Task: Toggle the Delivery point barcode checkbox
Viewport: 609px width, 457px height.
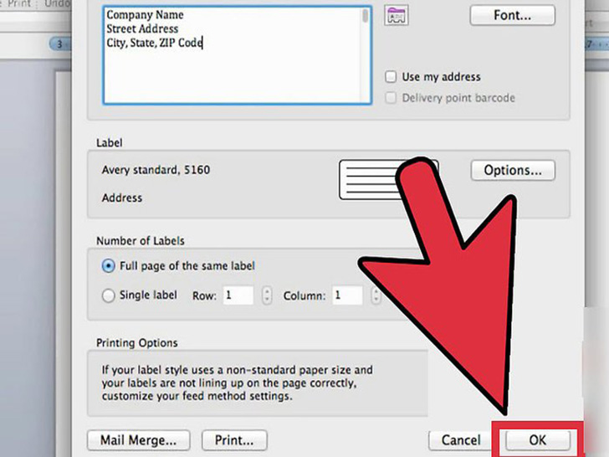Action: [391, 98]
